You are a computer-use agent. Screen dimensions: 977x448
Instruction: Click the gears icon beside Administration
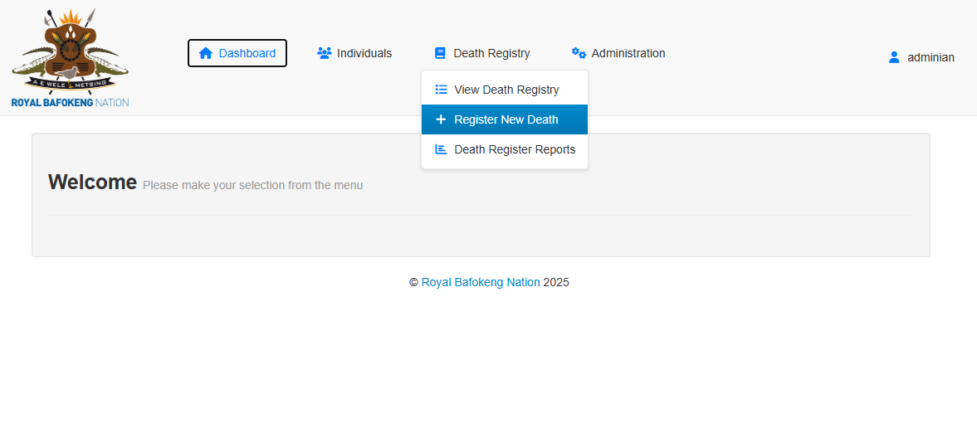coord(579,53)
